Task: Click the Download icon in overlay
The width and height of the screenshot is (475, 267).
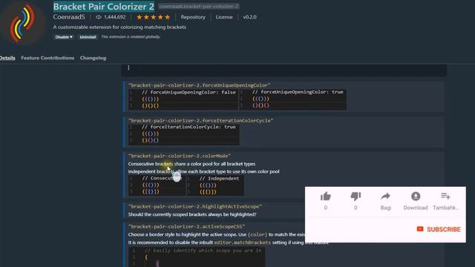Action: point(416,197)
